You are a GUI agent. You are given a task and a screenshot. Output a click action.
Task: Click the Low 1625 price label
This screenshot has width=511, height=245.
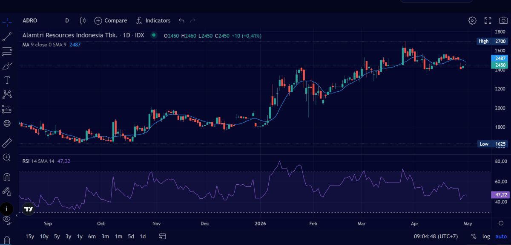[492, 144]
